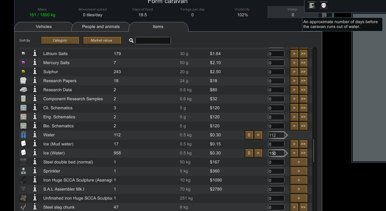
Task: Add all Lithium Salts with >> button
Action: click(303, 54)
